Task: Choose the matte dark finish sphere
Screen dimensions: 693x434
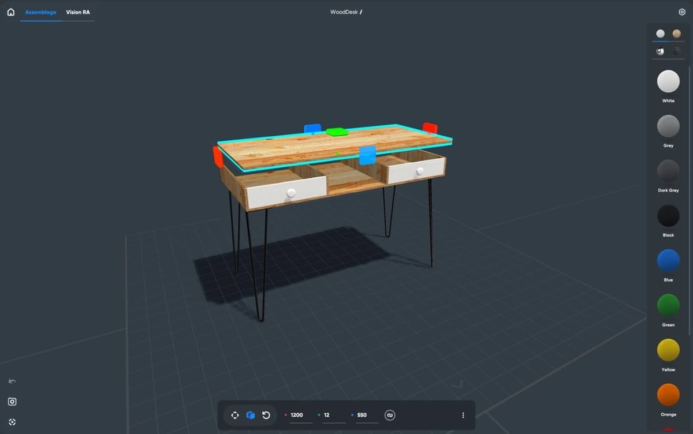Action: click(676, 51)
